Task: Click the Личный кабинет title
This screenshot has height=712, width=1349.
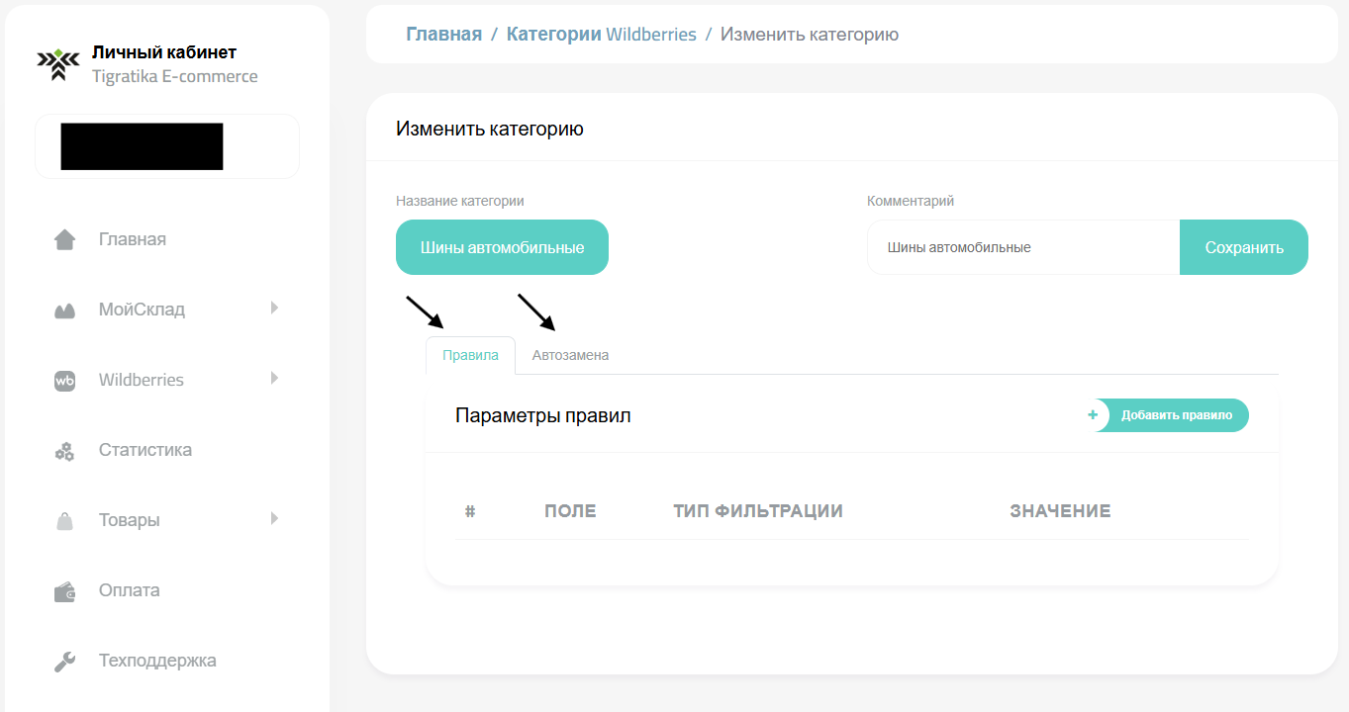Action: [x=164, y=52]
